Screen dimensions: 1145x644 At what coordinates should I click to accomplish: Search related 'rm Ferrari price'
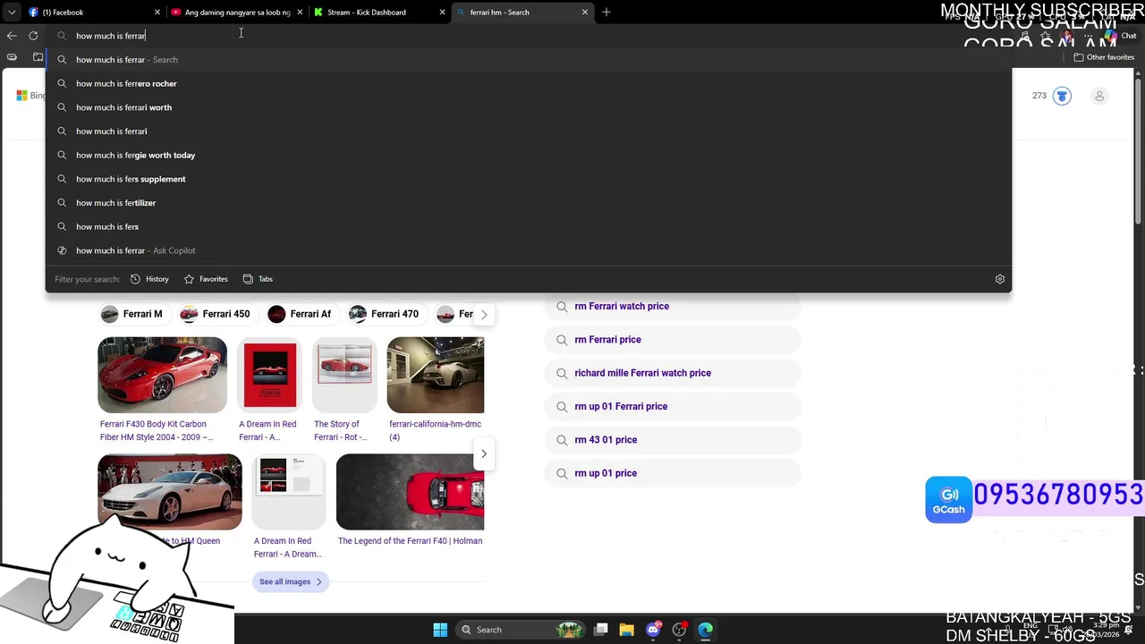(673, 340)
